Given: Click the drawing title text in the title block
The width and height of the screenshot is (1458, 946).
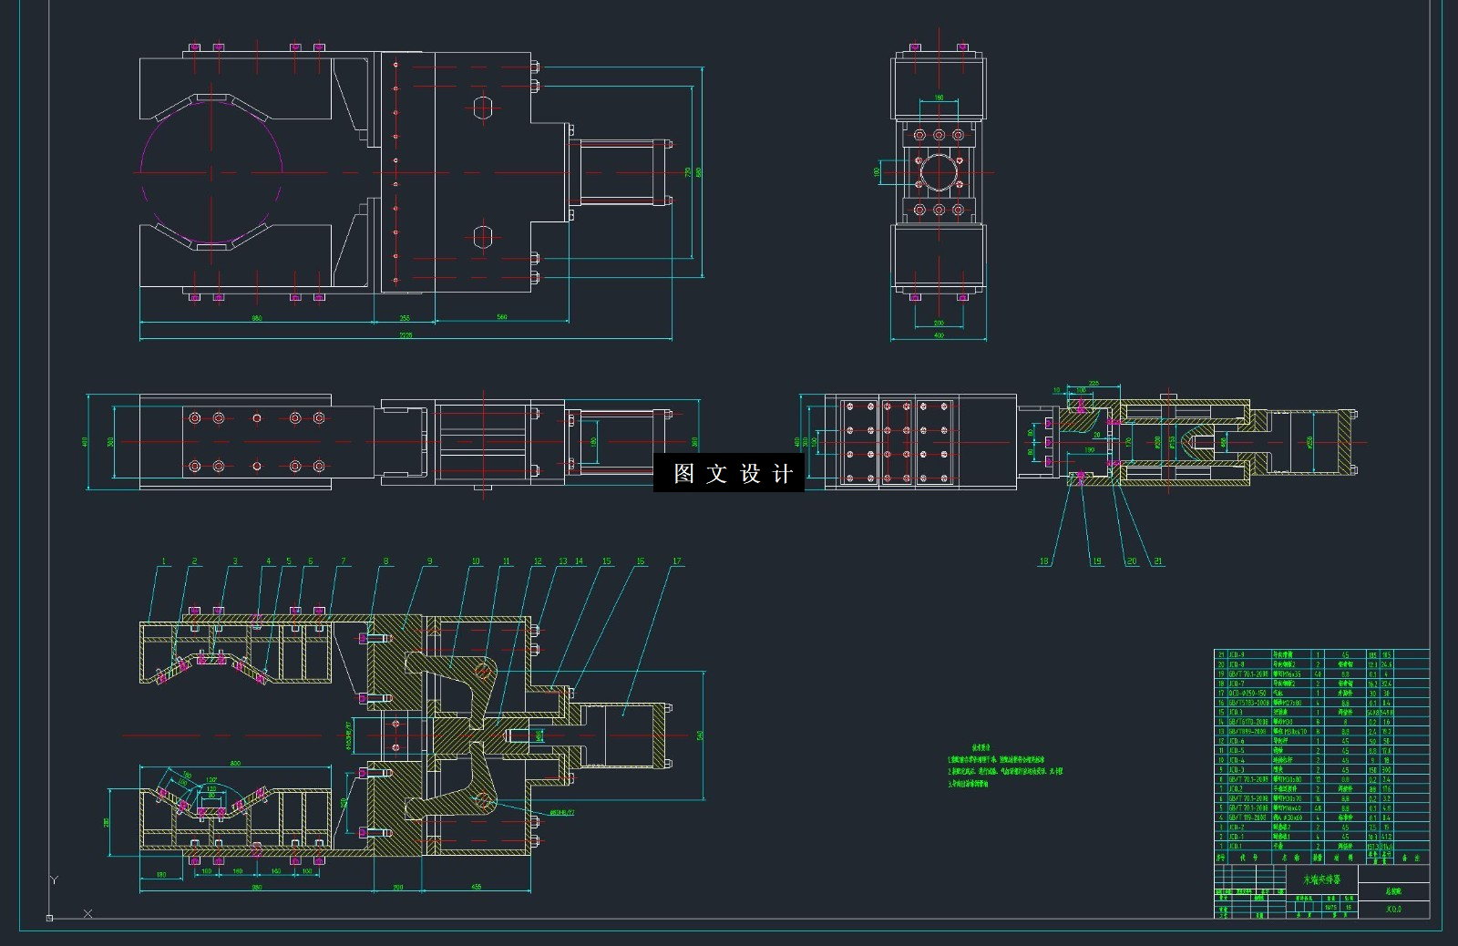Looking at the screenshot, I should click(x=1322, y=879).
